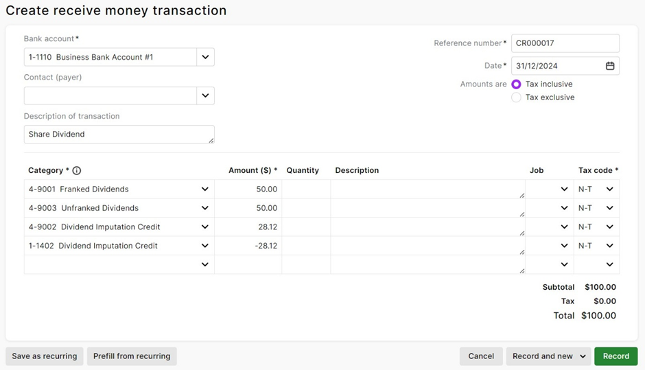This screenshot has height=370, width=645.
Task: Click Prefill from recurring
Action: (x=132, y=356)
